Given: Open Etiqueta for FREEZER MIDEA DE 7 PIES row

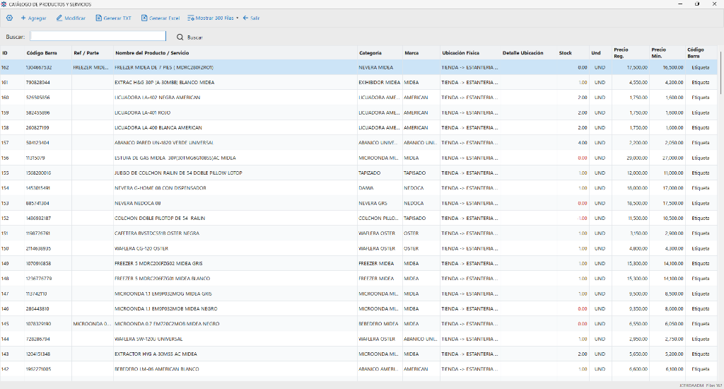Looking at the screenshot, I should point(701,67).
